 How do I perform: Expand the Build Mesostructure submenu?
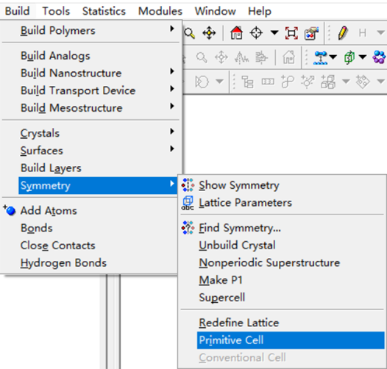(172, 106)
